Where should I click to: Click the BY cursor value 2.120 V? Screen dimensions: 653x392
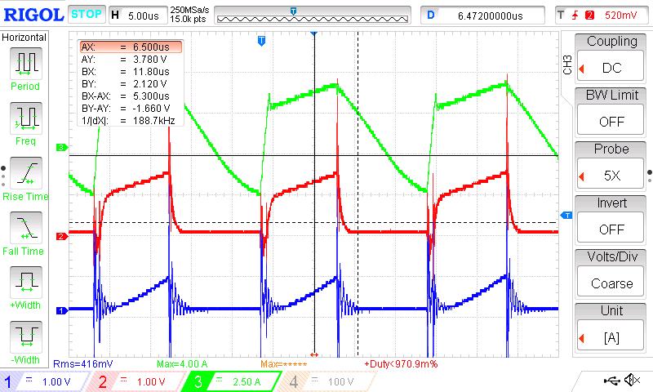click(150, 84)
